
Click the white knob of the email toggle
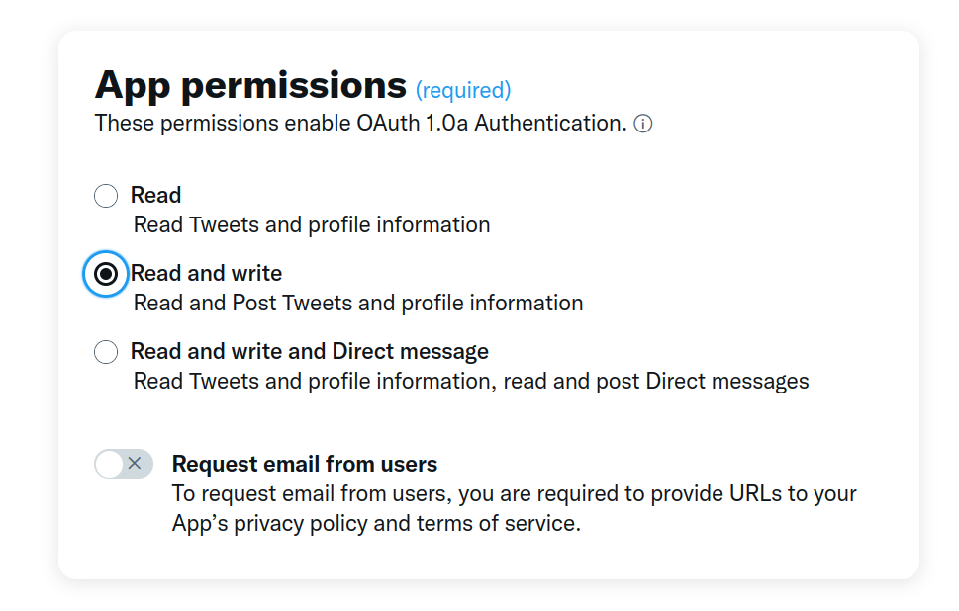[110, 464]
